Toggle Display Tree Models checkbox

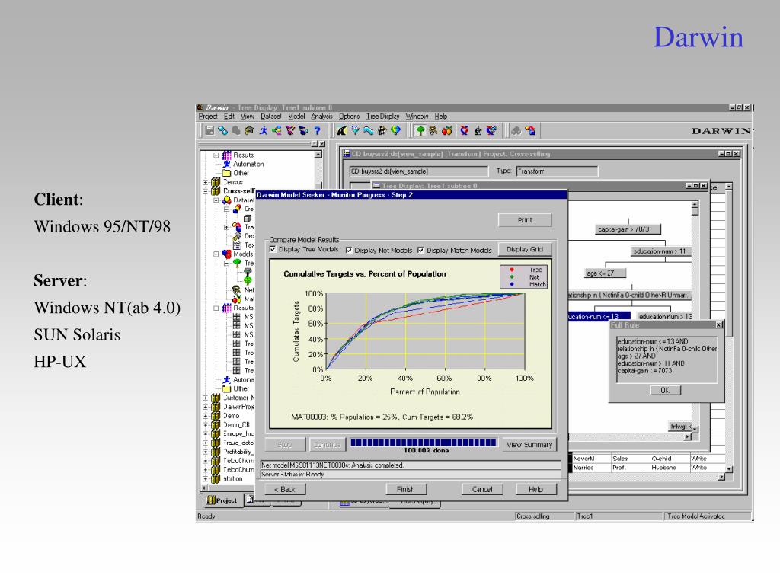click(273, 249)
